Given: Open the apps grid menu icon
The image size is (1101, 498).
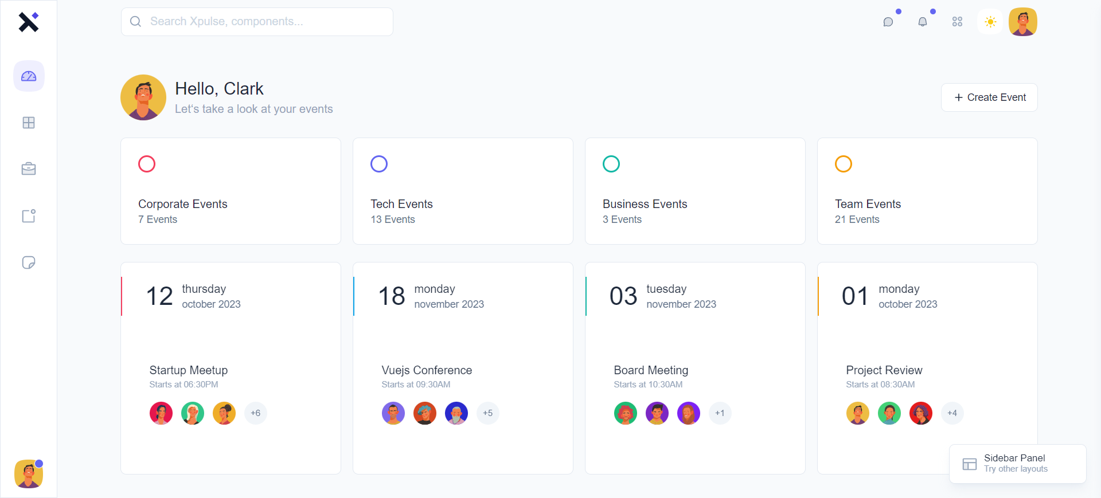Looking at the screenshot, I should tap(957, 22).
